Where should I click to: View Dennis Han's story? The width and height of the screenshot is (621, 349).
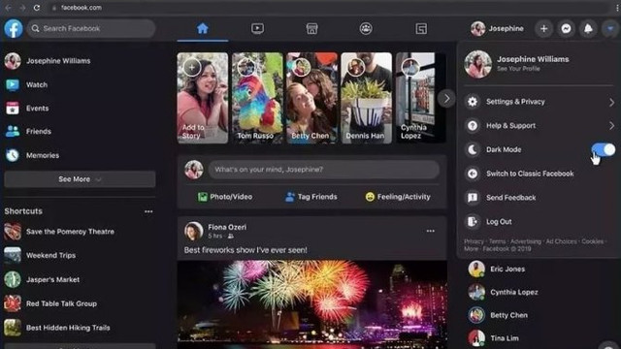click(x=367, y=98)
